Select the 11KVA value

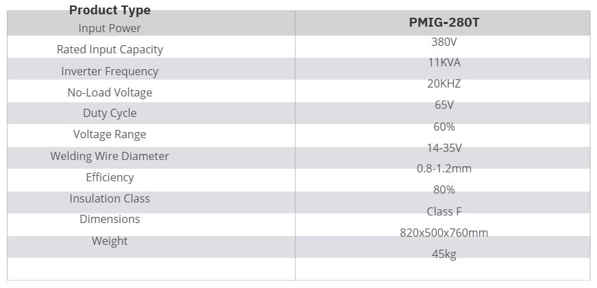(x=443, y=63)
